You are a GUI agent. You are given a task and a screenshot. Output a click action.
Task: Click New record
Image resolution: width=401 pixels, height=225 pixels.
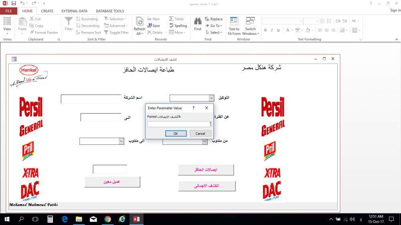coord(154,19)
